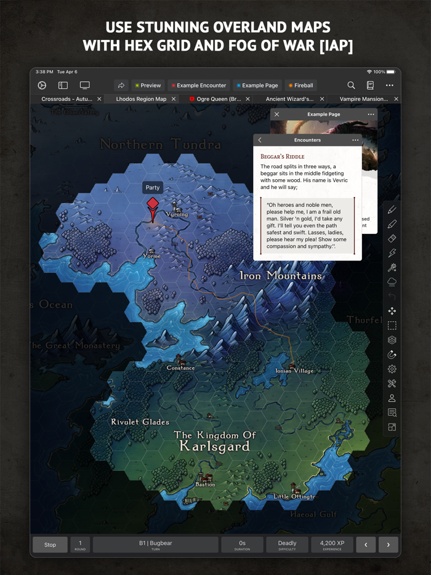Click the Stop encounter button
This screenshot has width=431, height=575.
(x=50, y=545)
